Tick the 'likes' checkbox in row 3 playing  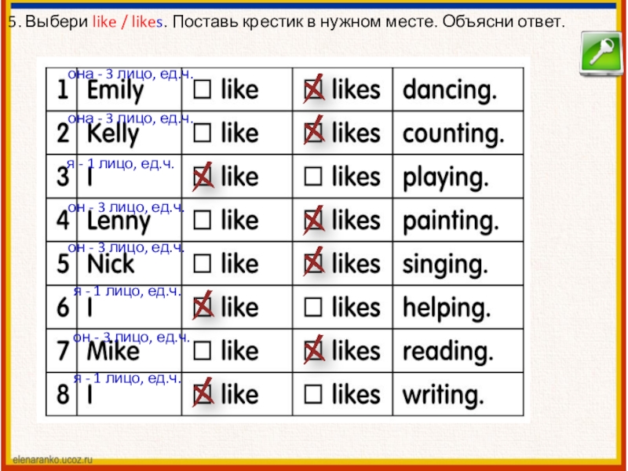pos(313,177)
